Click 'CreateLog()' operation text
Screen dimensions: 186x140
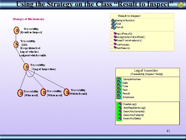click(129, 104)
